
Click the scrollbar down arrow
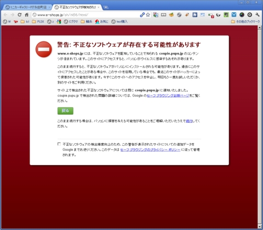(x=259, y=227)
